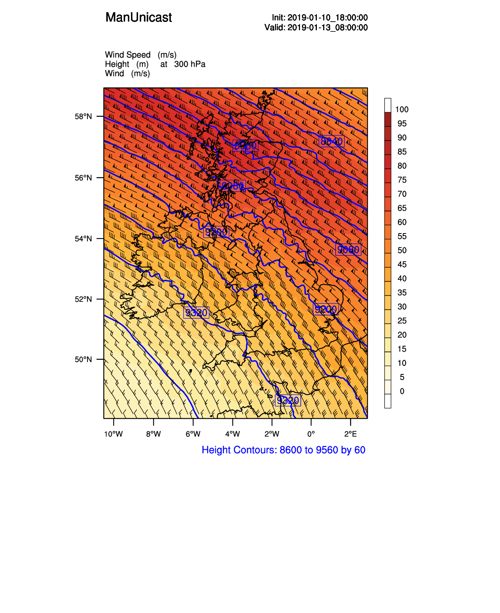Click the 54°N latitude label
Viewport: 500px width, 613px height.
point(84,239)
